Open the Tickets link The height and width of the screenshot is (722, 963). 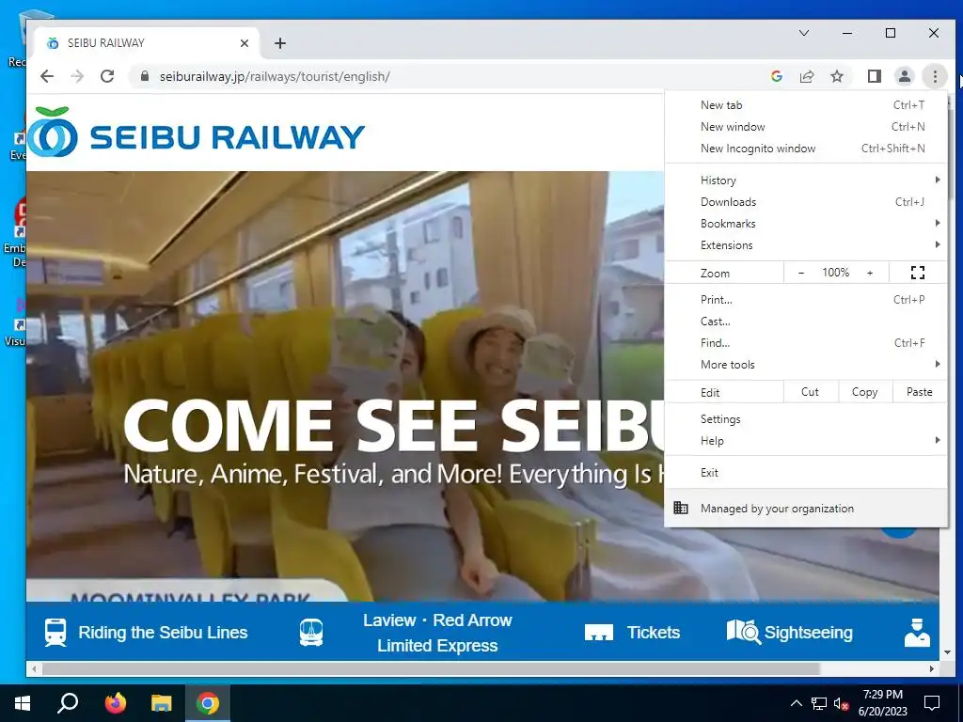click(654, 633)
